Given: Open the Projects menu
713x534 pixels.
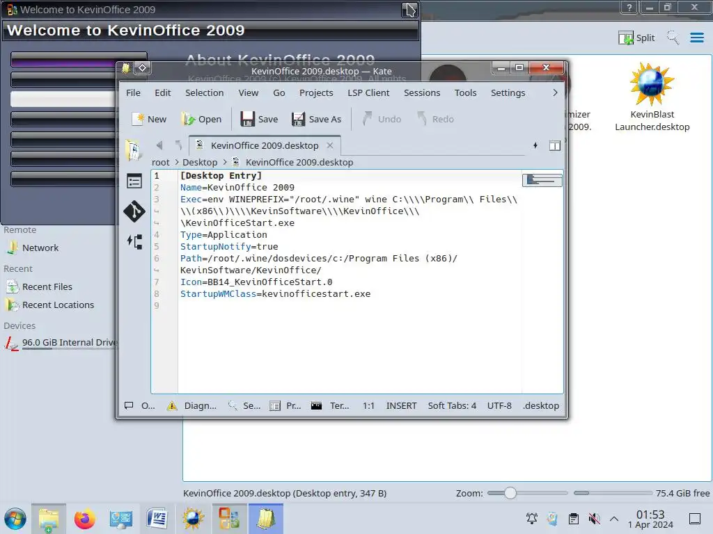Looking at the screenshot, I should pyautogui.click(x=316, y=92).
